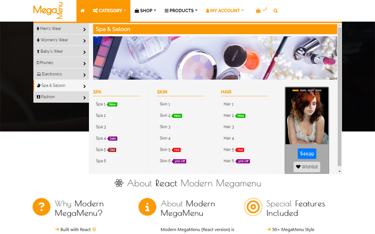The height and width of the screenshot is (234, 375).
Task: Open the Skin 4 link
Action: (x=165, y=138)
